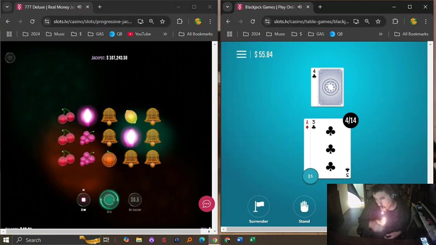This screenshot has width=436, height=245.
Task: Click install app icon in blackjack address bar
Action: [356, 21]
